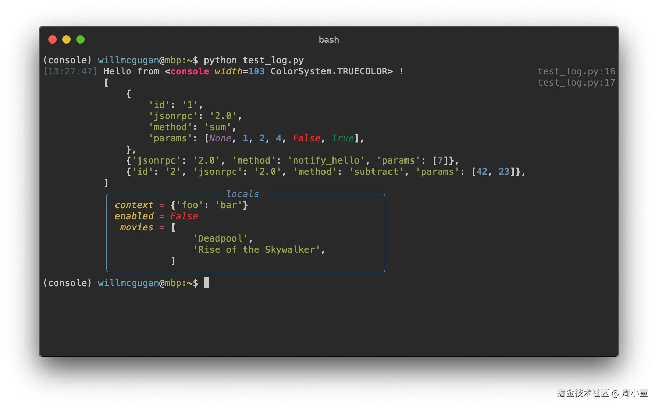Click the number 23 in params

pos(504,172)
